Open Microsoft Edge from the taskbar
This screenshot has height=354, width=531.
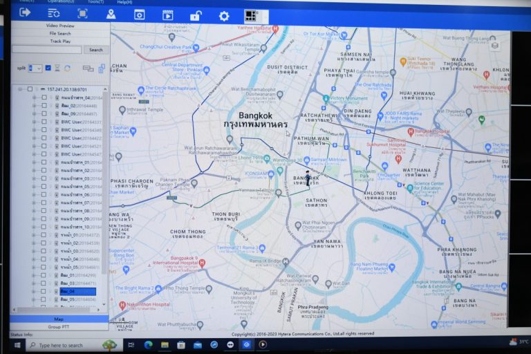point(148,345)
